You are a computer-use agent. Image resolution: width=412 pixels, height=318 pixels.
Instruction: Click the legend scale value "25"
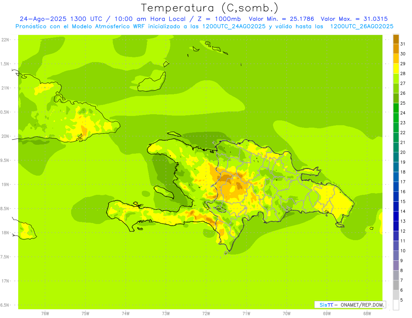(403, 103)
